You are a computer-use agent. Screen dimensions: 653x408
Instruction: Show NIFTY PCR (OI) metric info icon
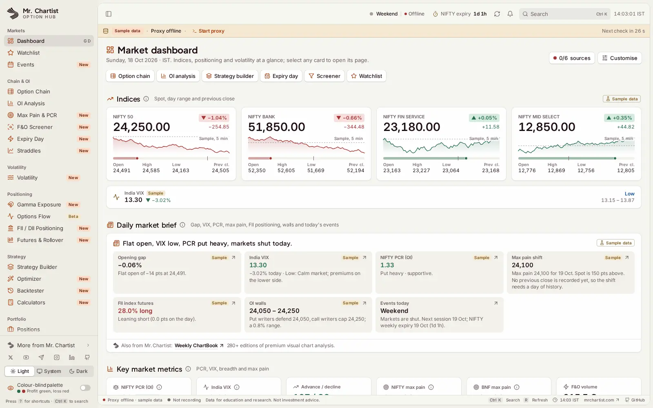[159, 387]
